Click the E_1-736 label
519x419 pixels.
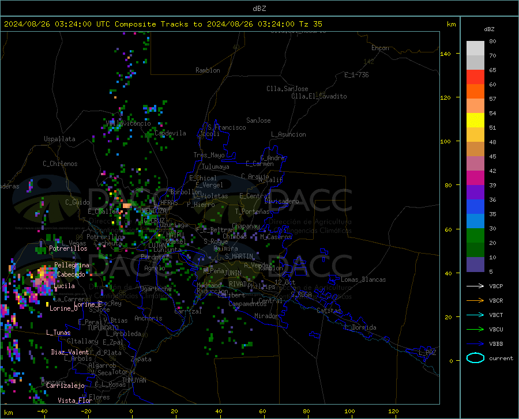[x=356, y=75]
